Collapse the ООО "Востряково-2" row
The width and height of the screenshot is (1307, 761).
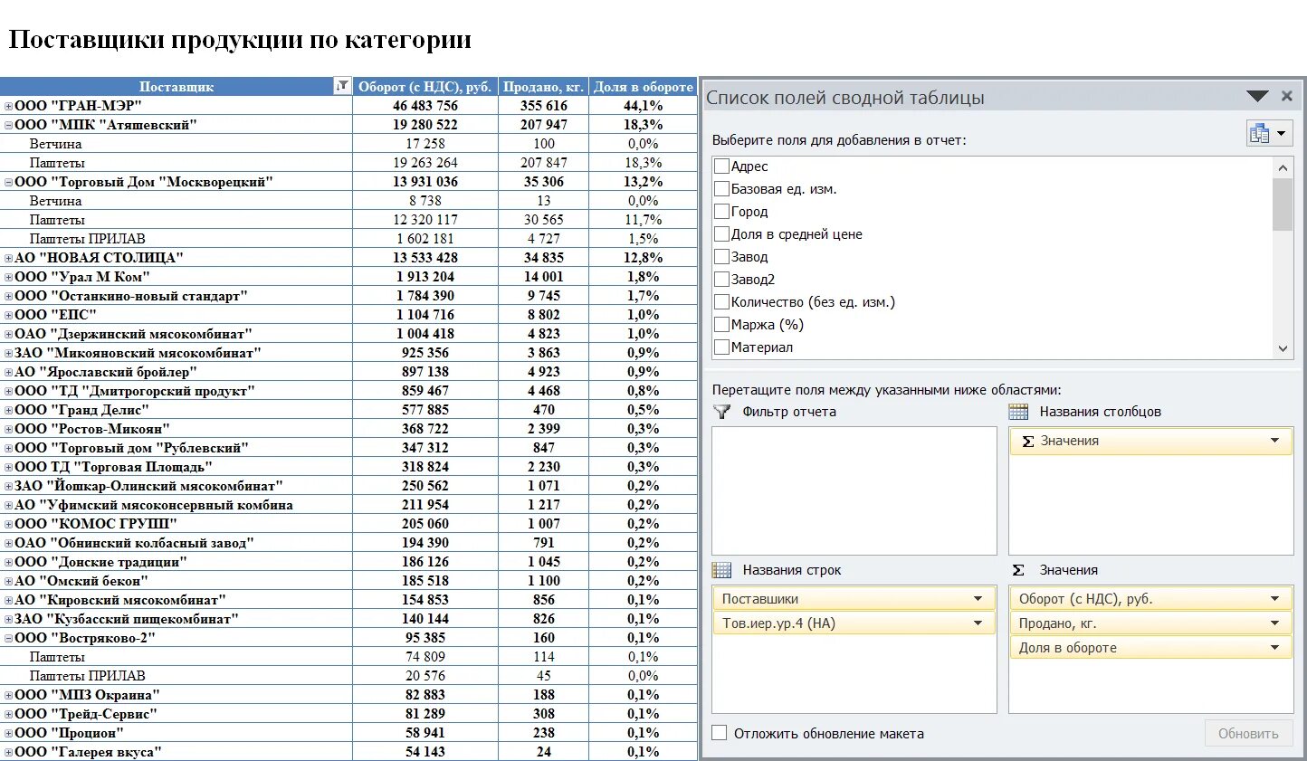tap(8, 638)
